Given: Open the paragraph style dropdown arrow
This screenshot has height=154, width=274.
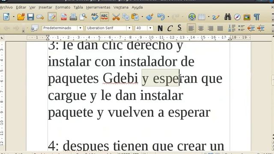Looking at the screenshot, I should click(80, 28).
